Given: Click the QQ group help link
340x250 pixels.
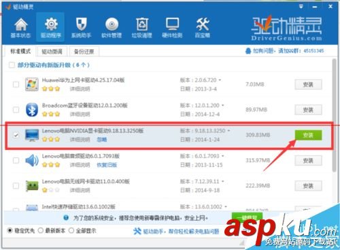Looking at the screenshot, I should point(288,51).
